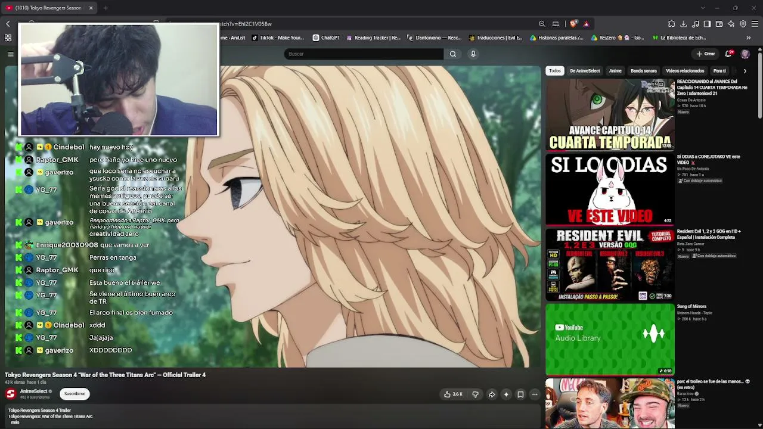
Task: Open the browser downloads icon
Action: pyautogui.click(x=684, y=24)
